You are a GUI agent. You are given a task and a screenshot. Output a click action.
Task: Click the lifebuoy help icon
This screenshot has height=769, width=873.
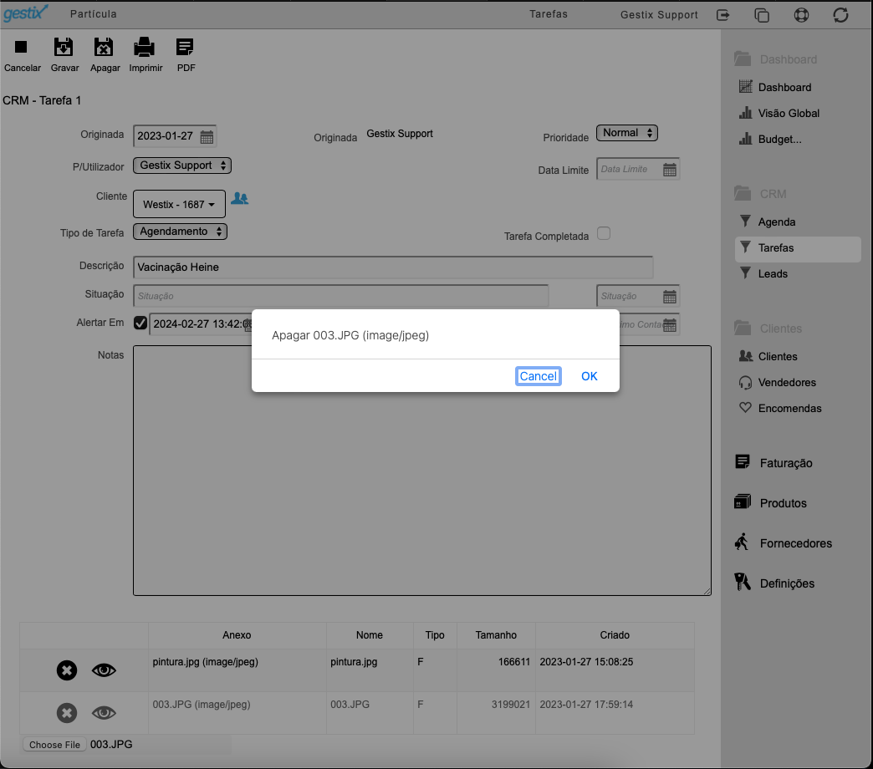coord(801,15)
